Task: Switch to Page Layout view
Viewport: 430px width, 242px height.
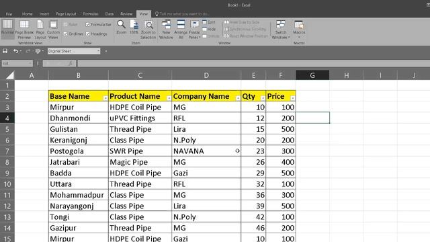Action: point(40,29)
